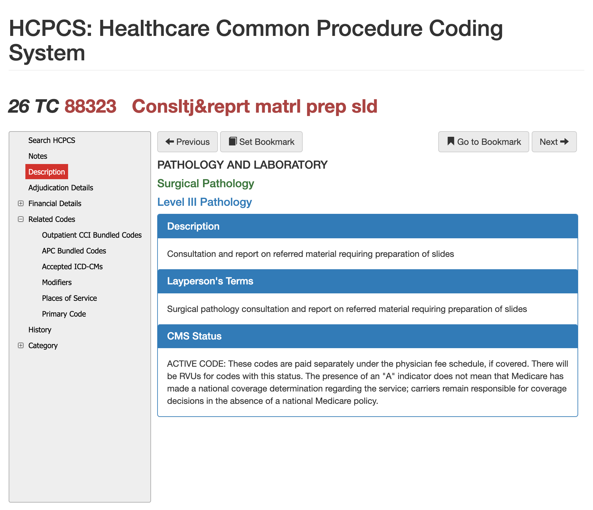Open the APC Bundled Codes page
The height and width of the screenshot is (510, 593).
[74, 251]
